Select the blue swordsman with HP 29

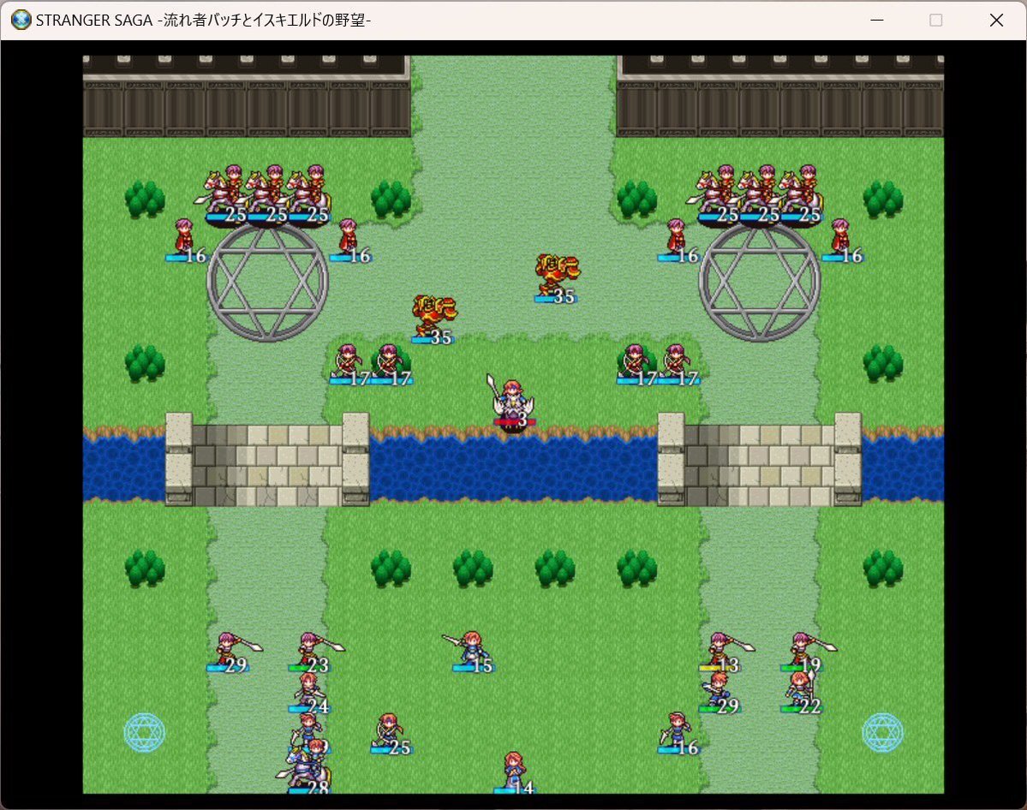tap(719, 693)
